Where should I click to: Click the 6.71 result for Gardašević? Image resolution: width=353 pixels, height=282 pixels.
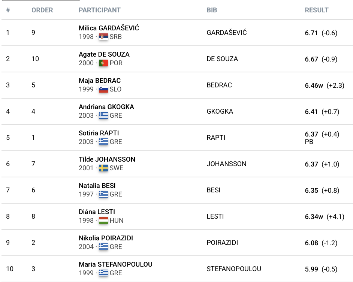(x=311, y=33)
